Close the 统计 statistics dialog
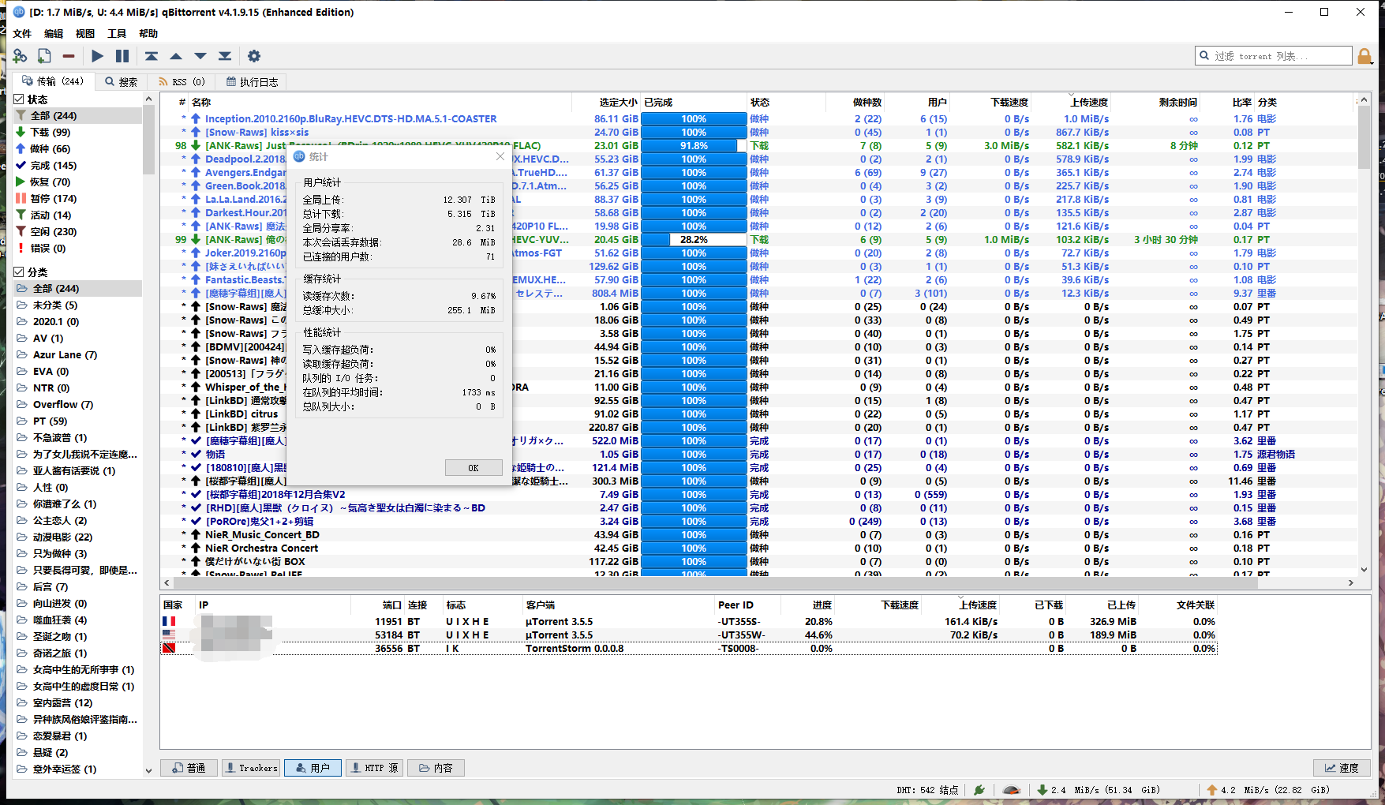 point(500,156)
